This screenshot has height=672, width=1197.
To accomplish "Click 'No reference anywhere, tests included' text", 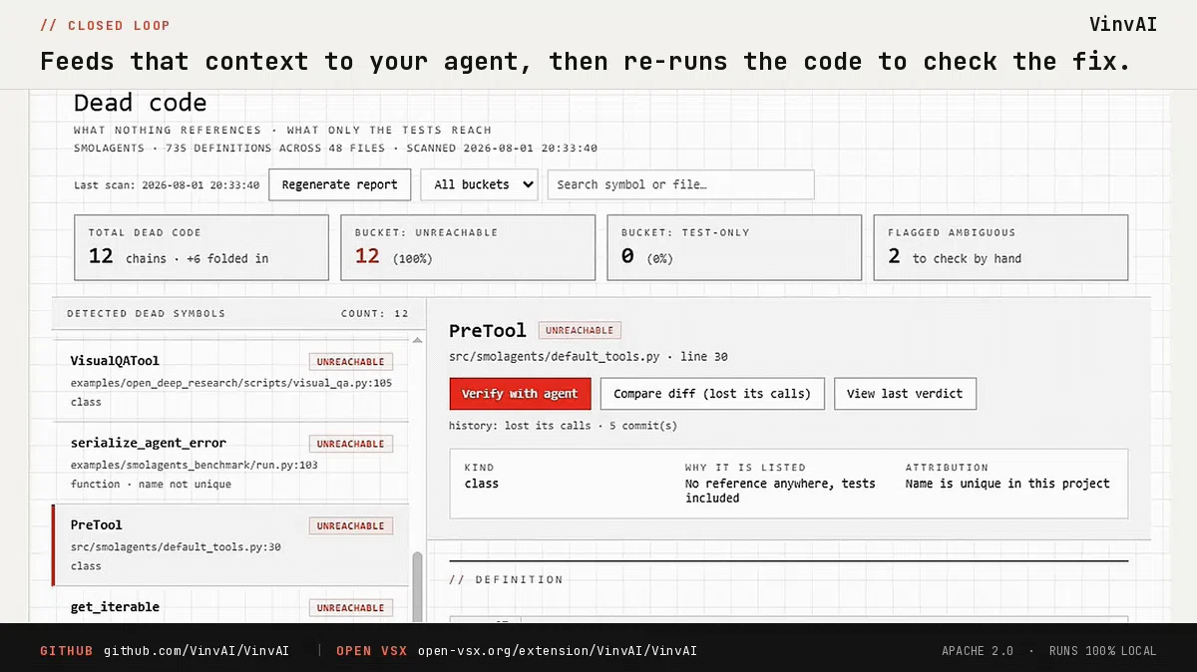I will click(x=780, y=491).
